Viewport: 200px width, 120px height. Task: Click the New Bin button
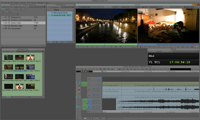coord(10,12)
